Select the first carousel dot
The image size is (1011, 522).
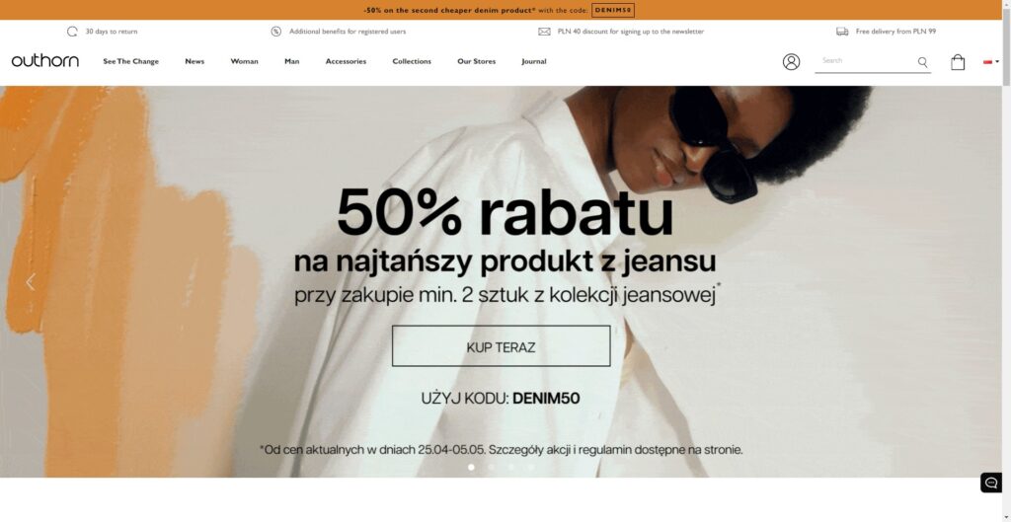[x=471, y=467]
